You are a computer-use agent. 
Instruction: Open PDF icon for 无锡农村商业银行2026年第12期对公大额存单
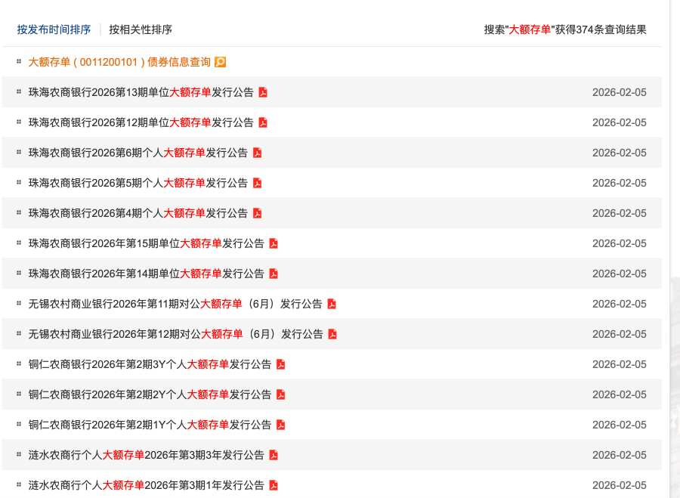click(332, 334)
